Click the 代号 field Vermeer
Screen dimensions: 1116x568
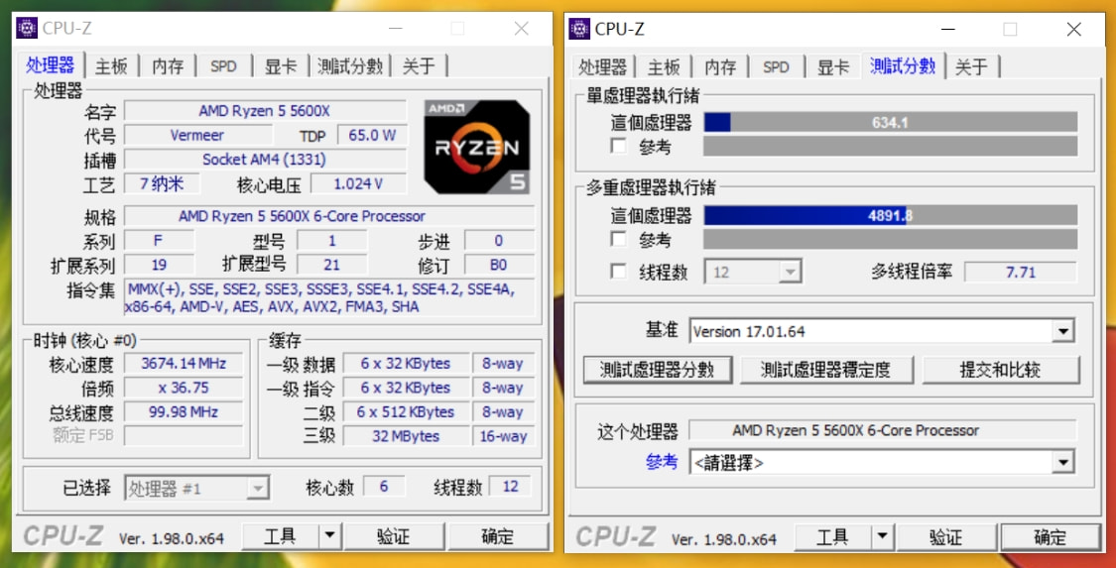(197, 135)
